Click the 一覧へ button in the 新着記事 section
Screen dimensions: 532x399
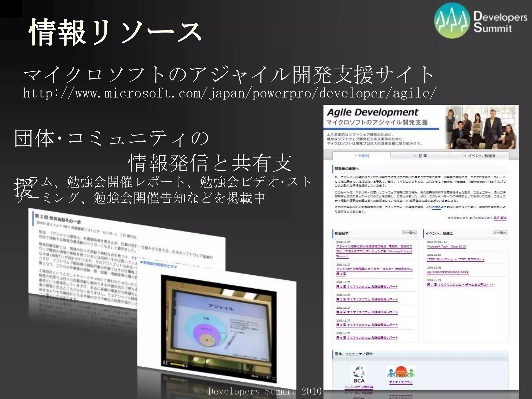(x=409, y=233)
